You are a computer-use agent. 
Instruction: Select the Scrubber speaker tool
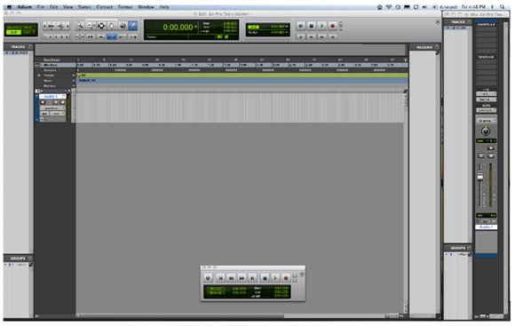pos(123,26)
